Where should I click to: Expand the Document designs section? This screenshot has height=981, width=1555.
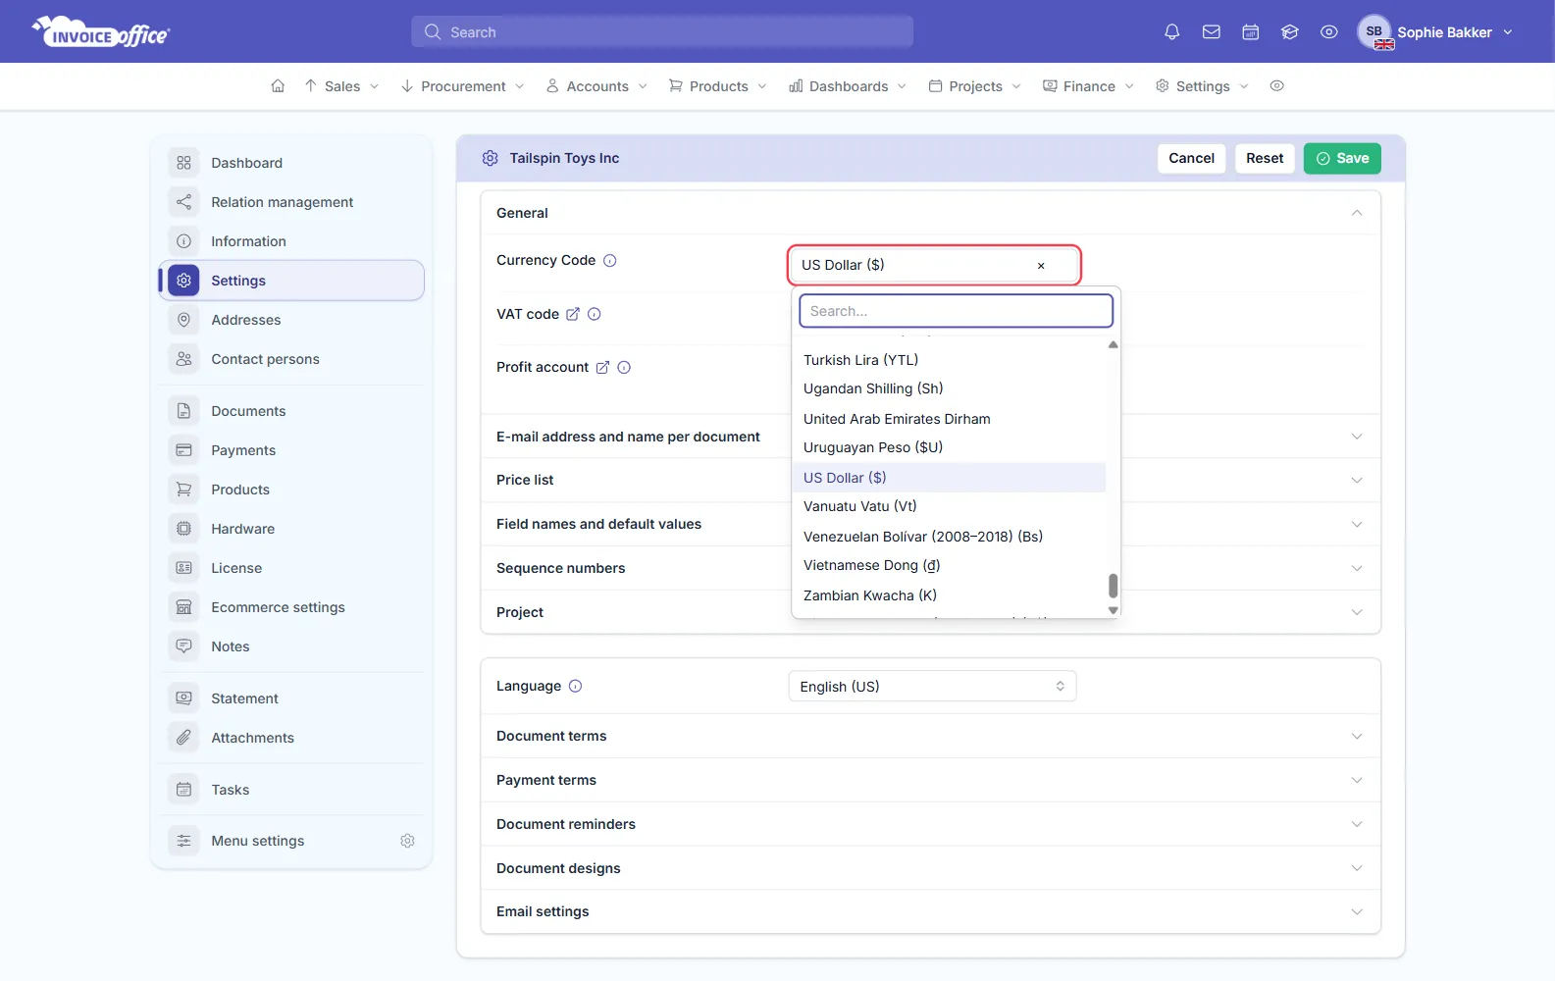tap(930, 868)
